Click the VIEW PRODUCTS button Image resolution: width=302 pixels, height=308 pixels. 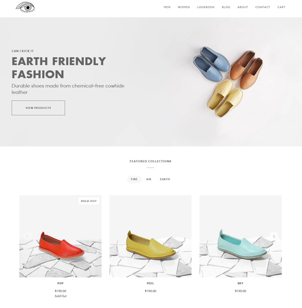38,108
